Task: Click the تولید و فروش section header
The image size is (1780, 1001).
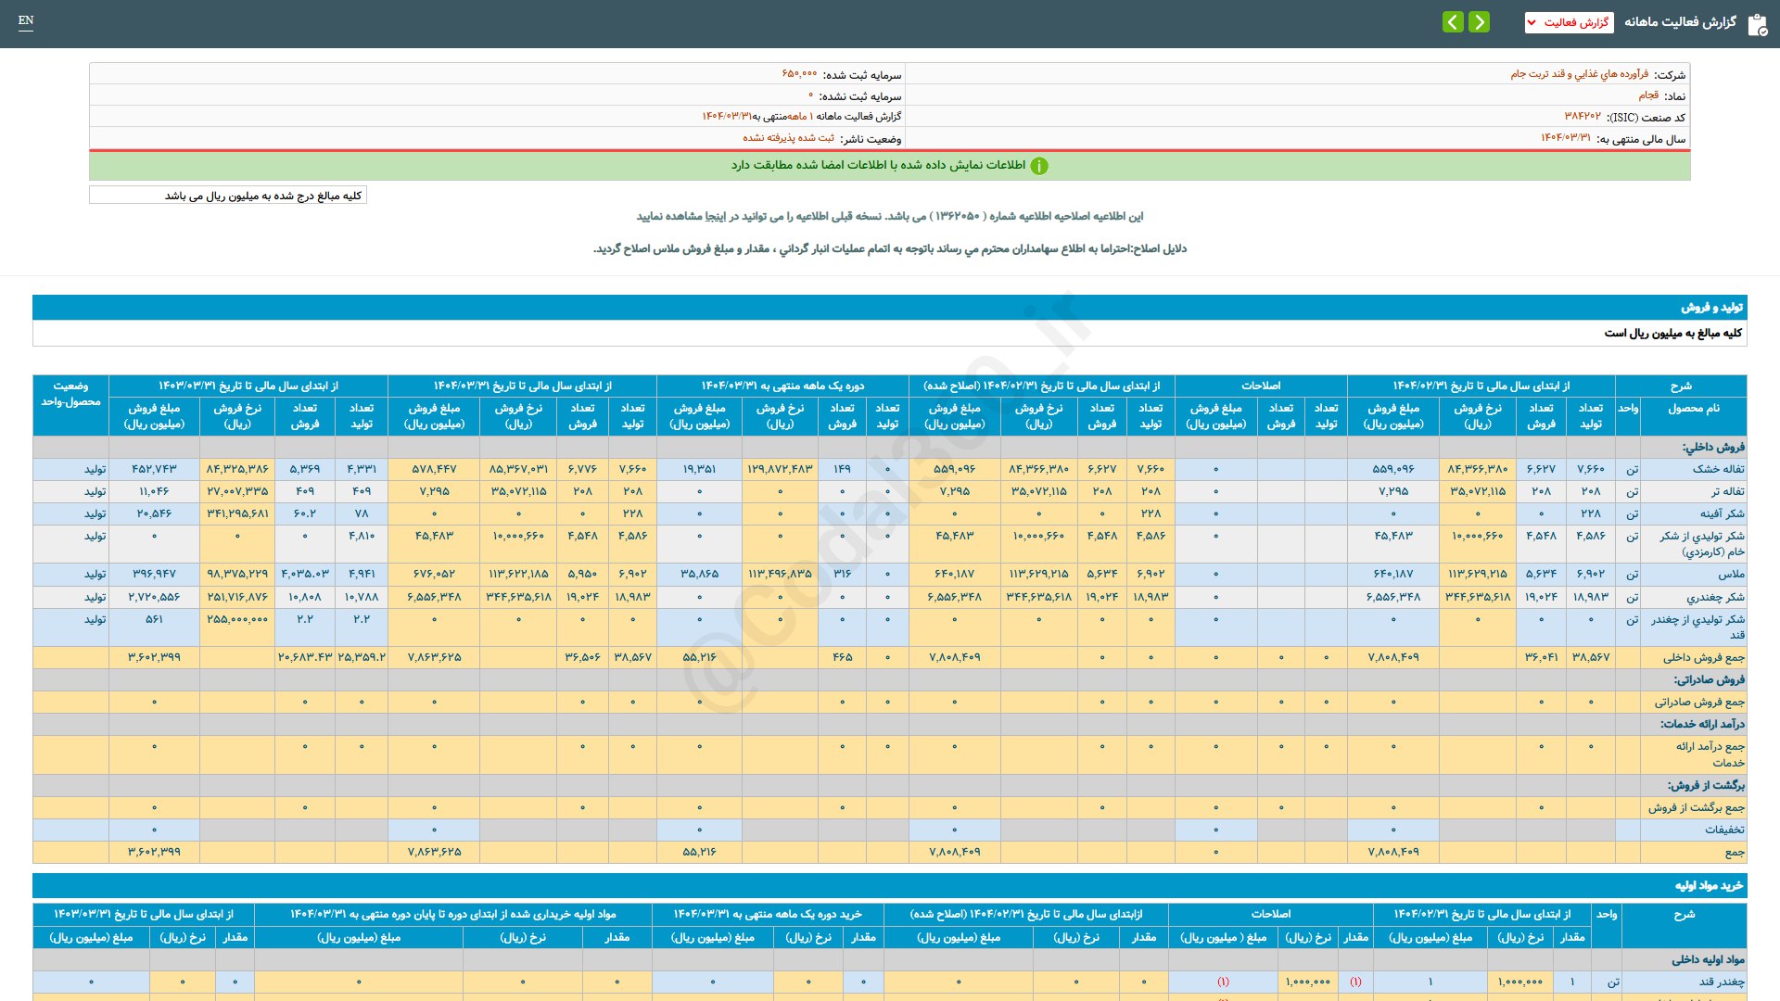Action: (x=890, y=307)
